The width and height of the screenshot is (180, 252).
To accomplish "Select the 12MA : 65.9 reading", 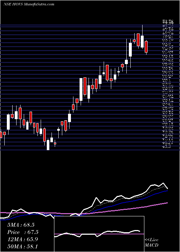I will (x=22, y=239).
